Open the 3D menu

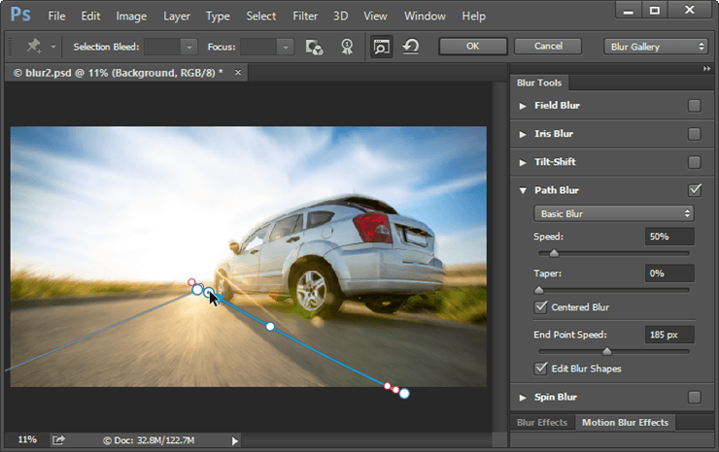[x=340, y=16]
